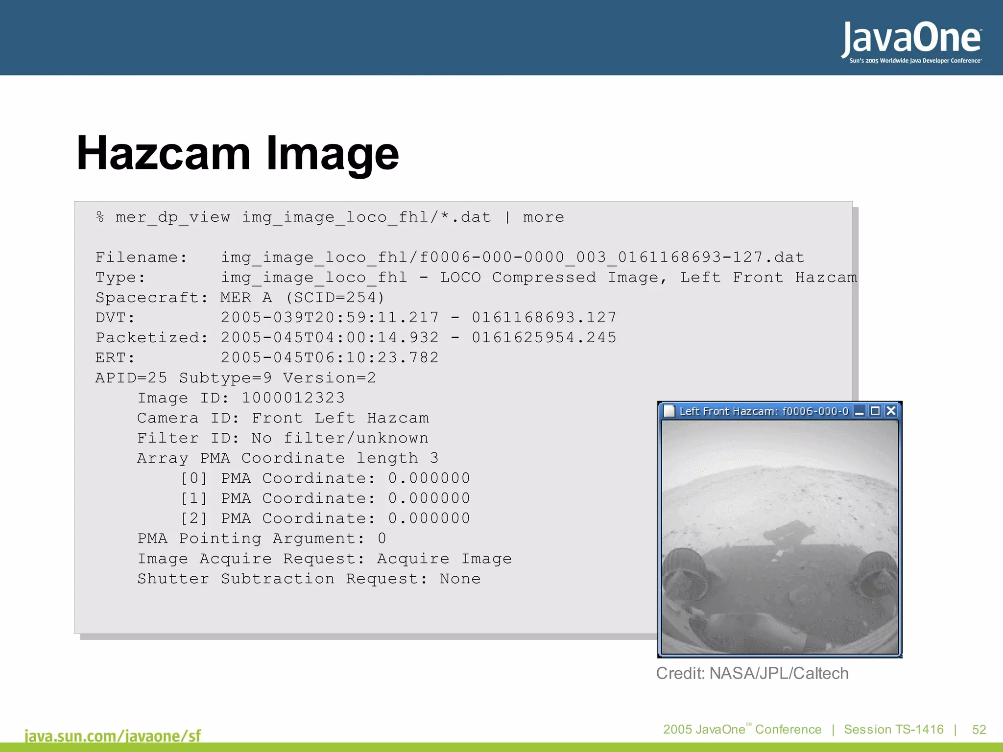Click the Session TS-1416 footer text
The width and height of the screenshot is (1003, 752).
(x=893, y=729)
